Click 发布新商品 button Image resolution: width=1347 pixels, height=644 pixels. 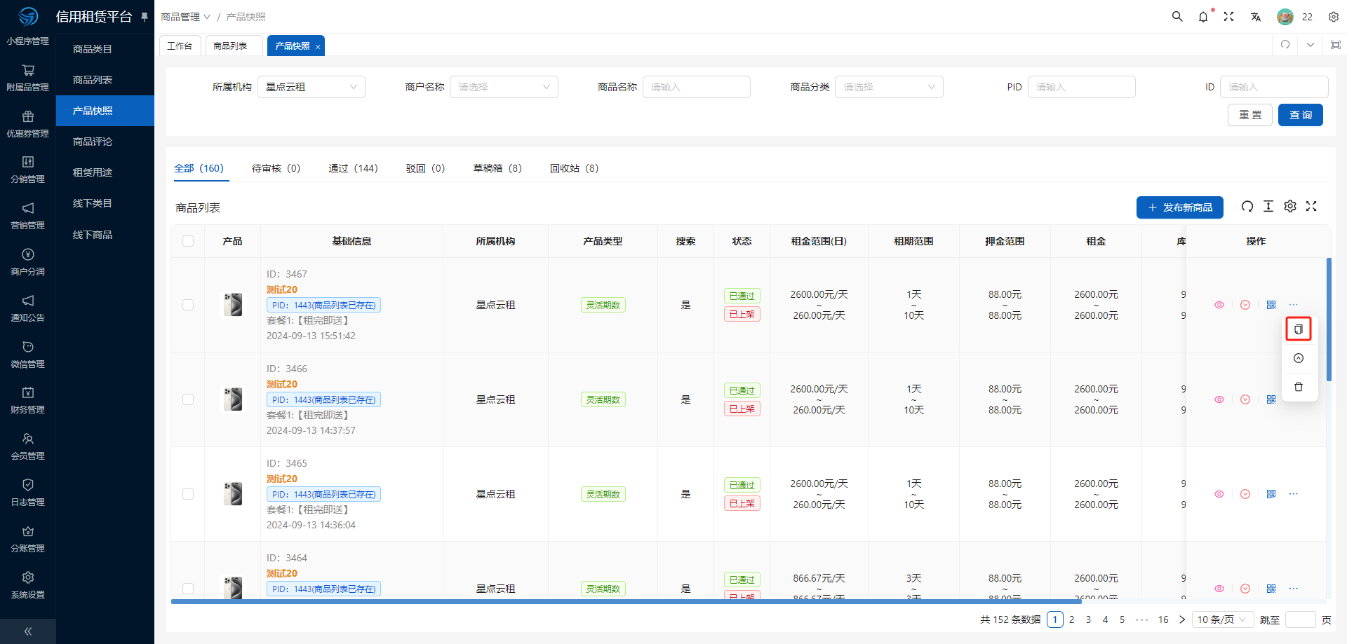point(1180,207)
